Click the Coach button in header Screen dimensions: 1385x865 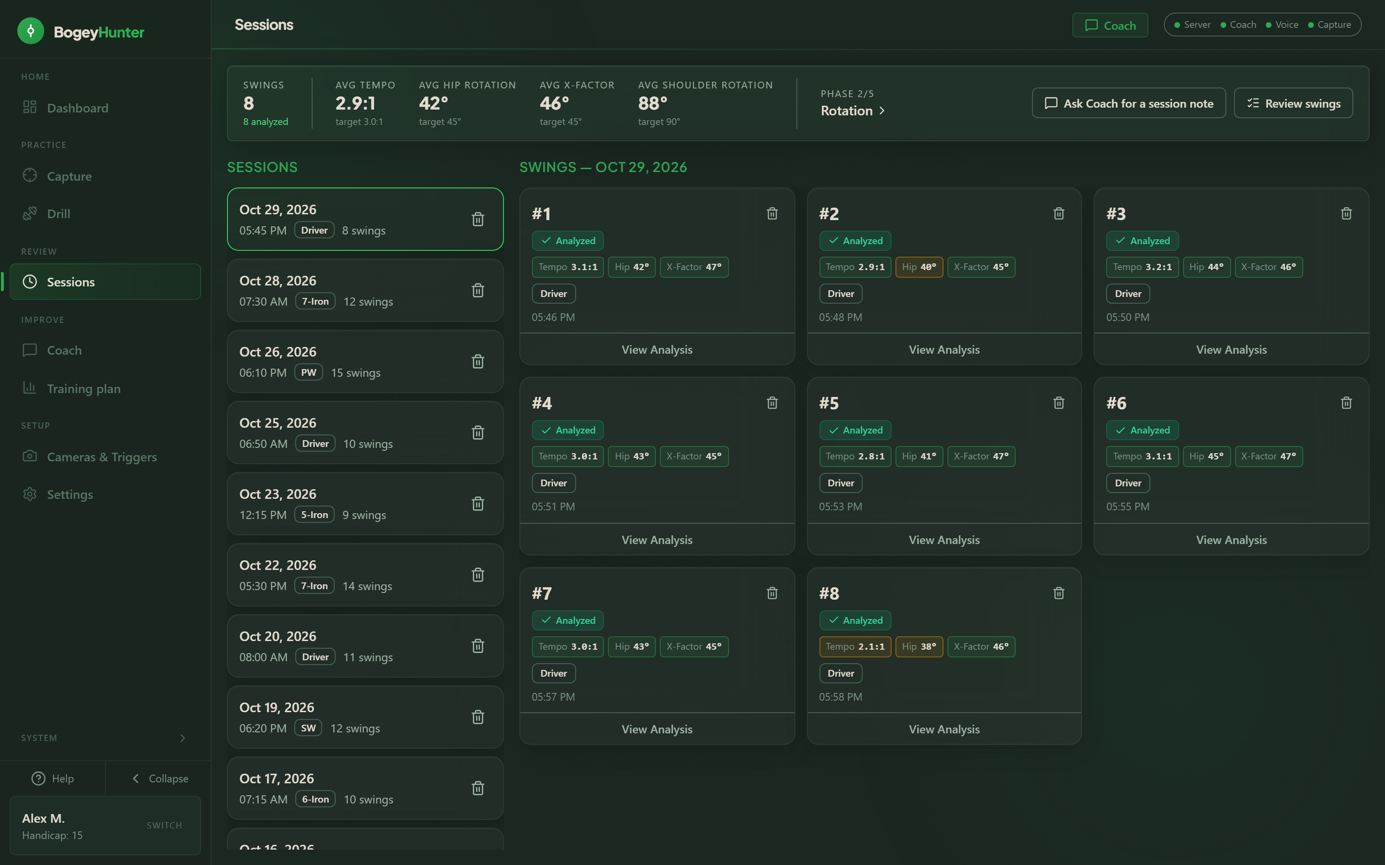pos(1110,25)
